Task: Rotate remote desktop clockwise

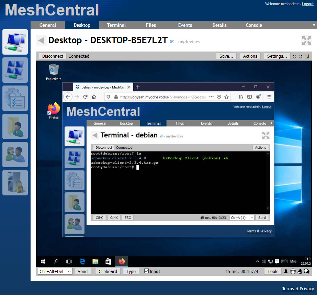Action: 294,57
